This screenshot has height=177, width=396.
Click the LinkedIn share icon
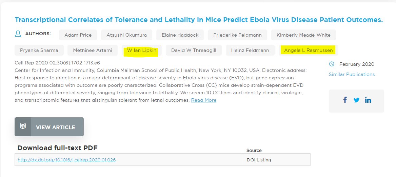pyautogui.click(x=368, y=100)
